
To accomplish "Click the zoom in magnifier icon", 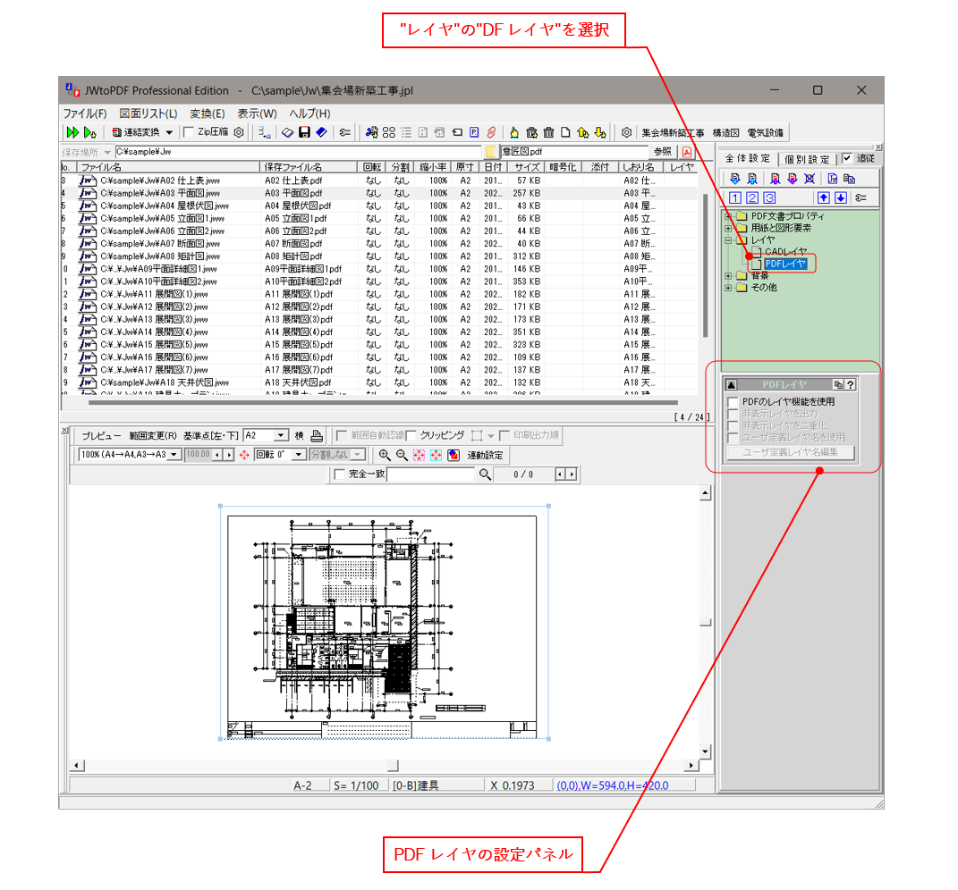I will coord(385,455).
